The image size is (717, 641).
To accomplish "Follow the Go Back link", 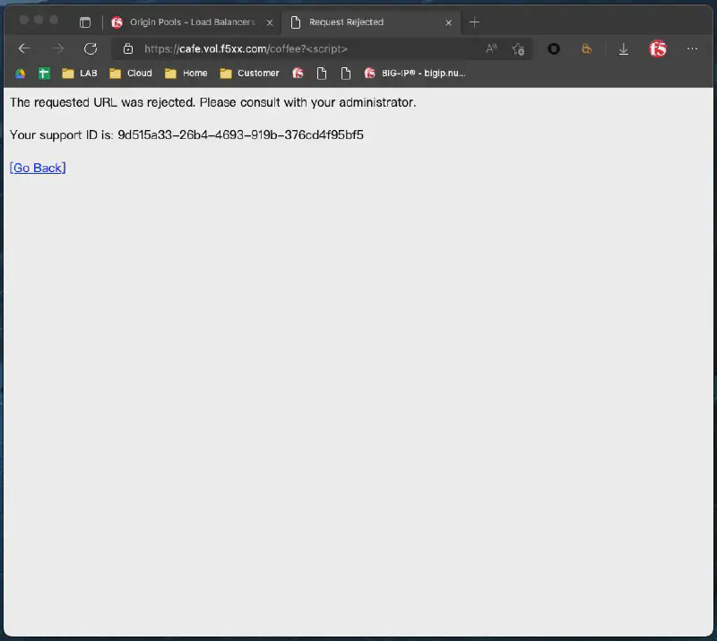I will click(38, 168).
